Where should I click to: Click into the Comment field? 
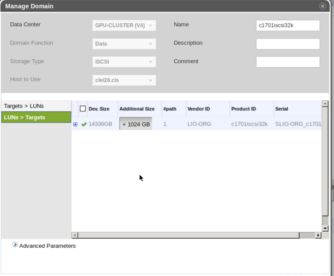pyautogui.click(x=288, y=62)
